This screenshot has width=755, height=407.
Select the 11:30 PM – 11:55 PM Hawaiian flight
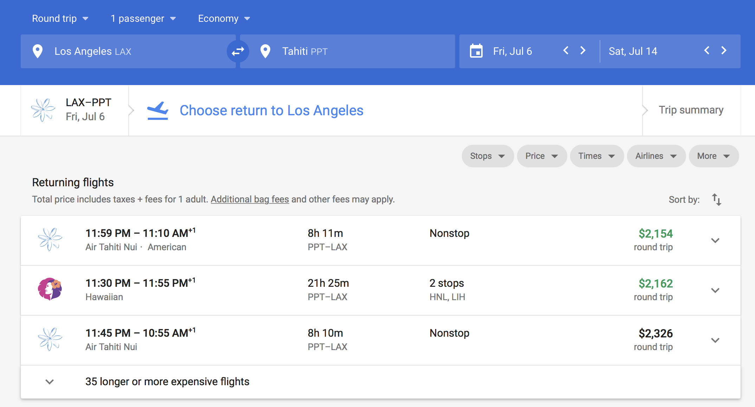point(380,290)
